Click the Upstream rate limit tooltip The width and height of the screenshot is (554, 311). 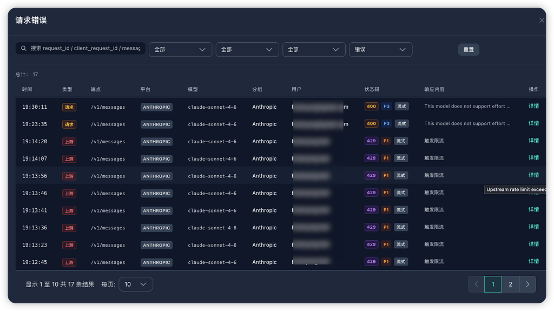point(515,189)
